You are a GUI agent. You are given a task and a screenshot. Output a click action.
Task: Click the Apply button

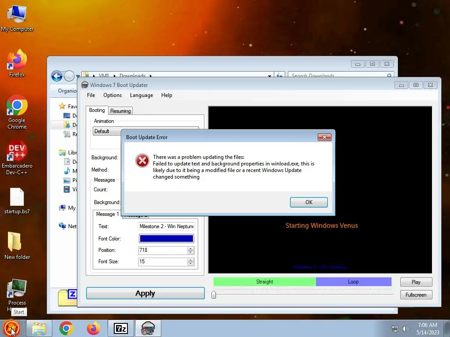[145, 293]
